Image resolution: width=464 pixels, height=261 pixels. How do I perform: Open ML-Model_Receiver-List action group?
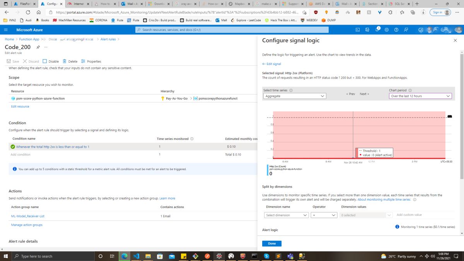point(28,216)
